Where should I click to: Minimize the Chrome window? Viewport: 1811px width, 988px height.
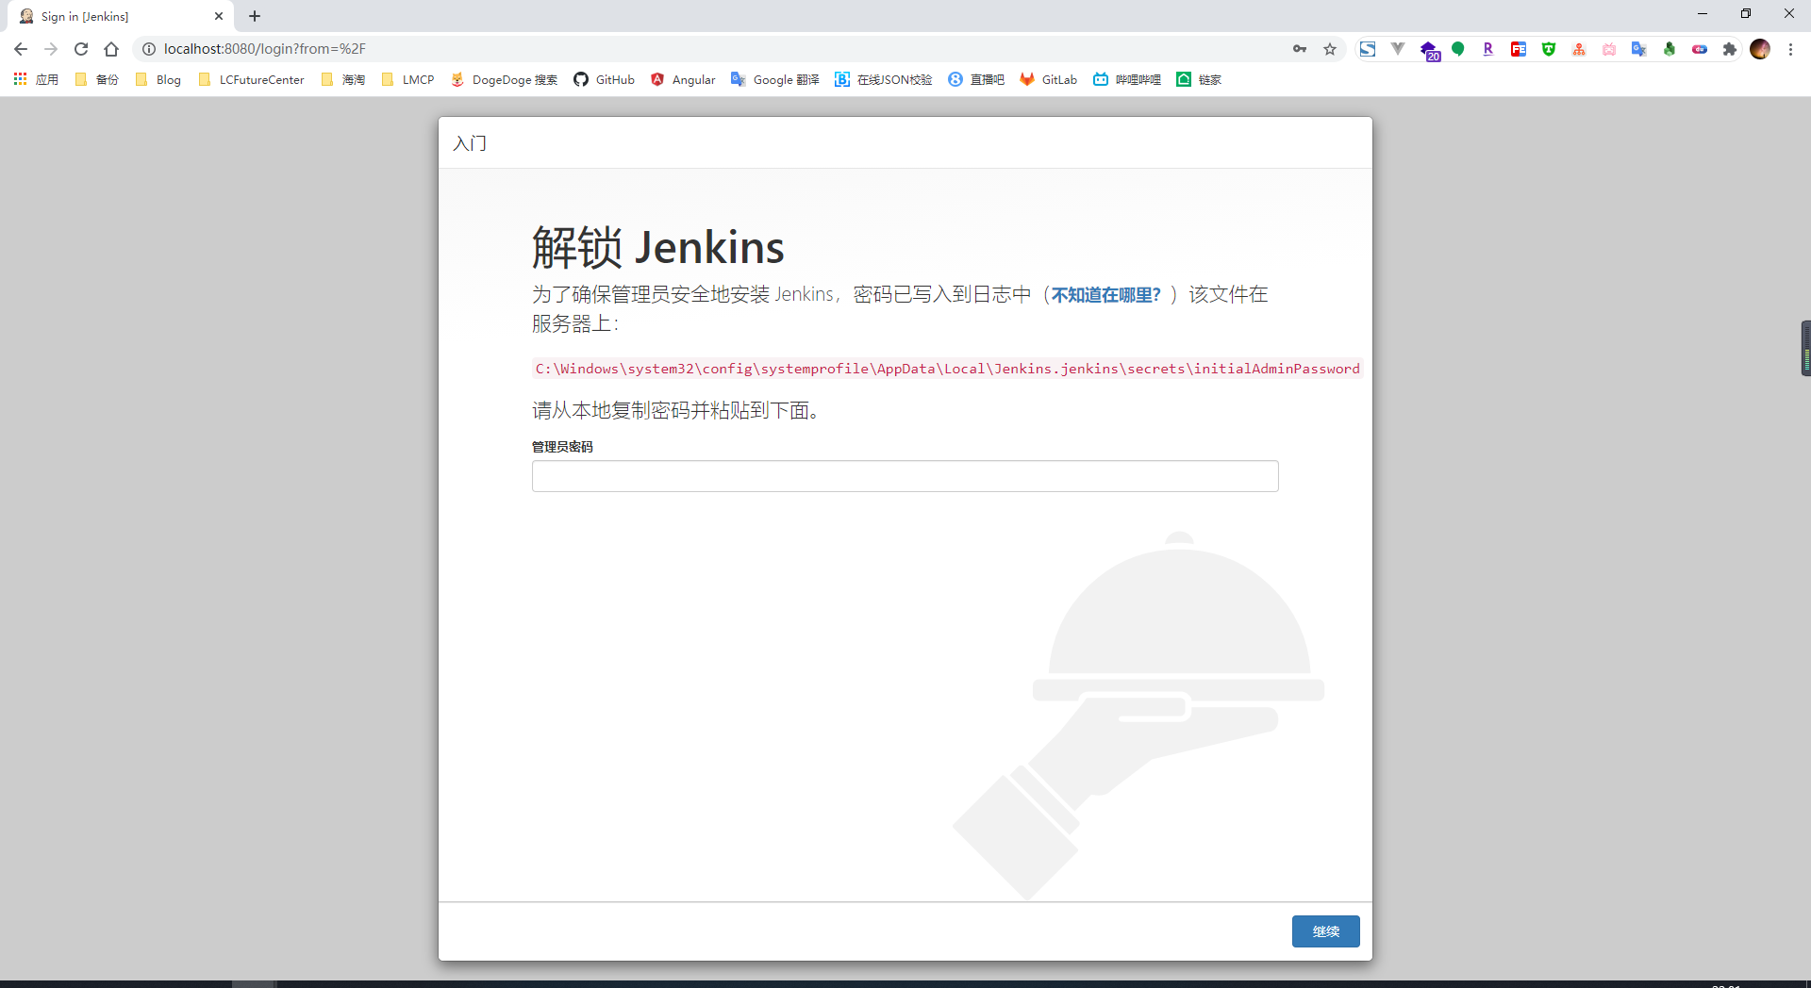click(1703, 14)
